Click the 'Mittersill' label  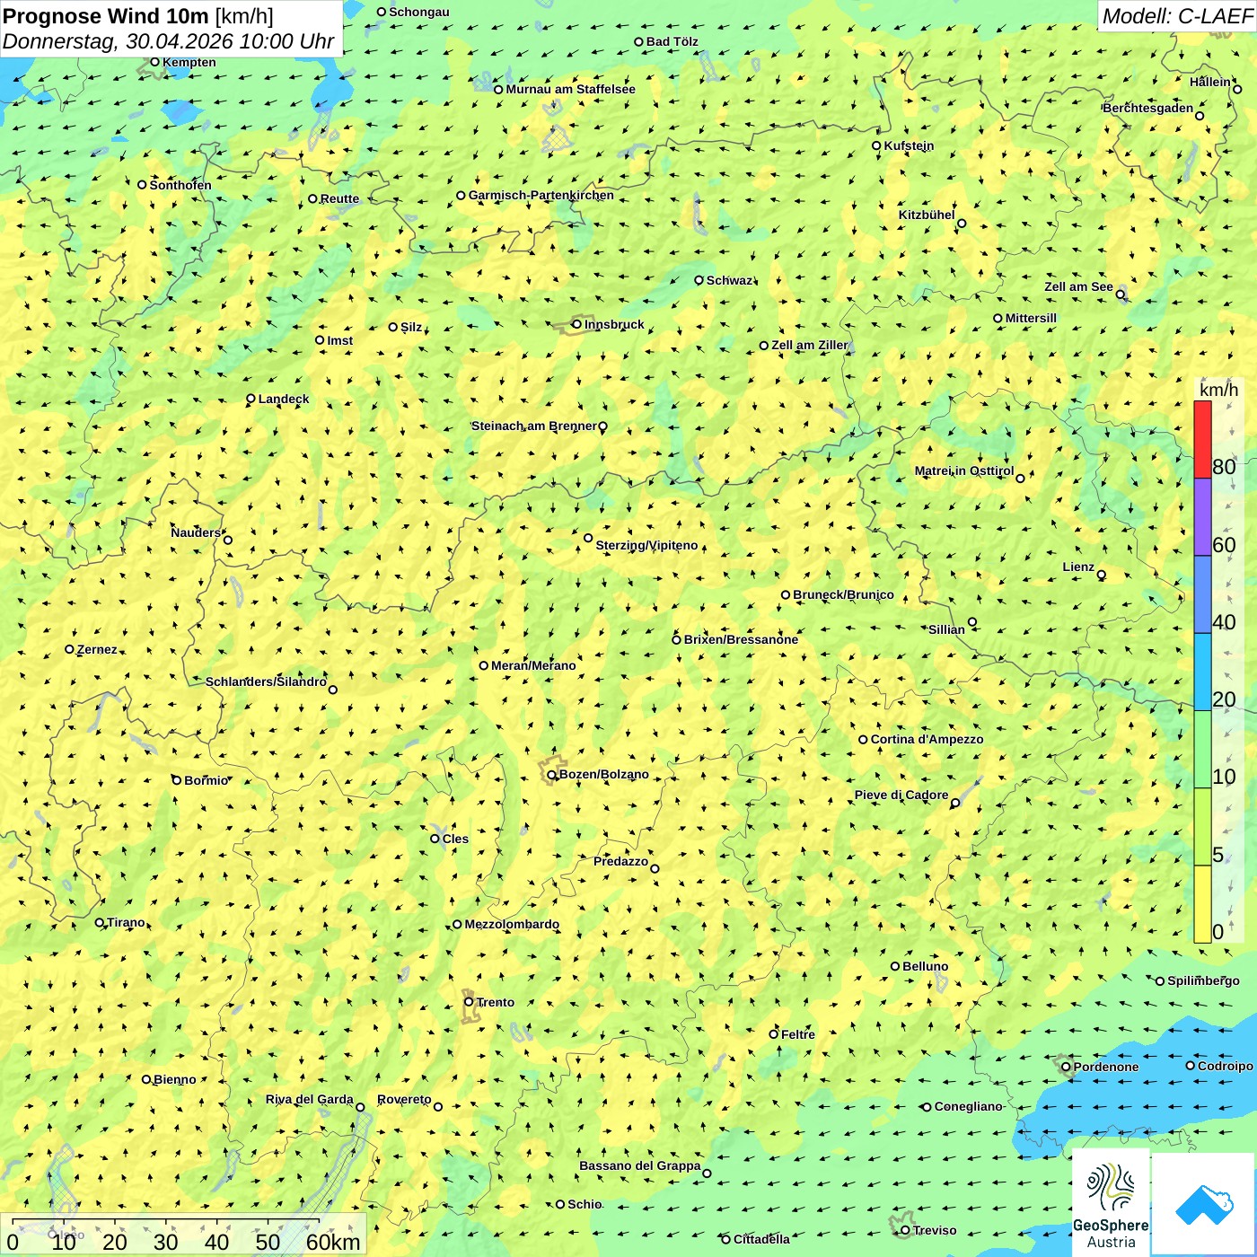click(x=1031, y=318)
